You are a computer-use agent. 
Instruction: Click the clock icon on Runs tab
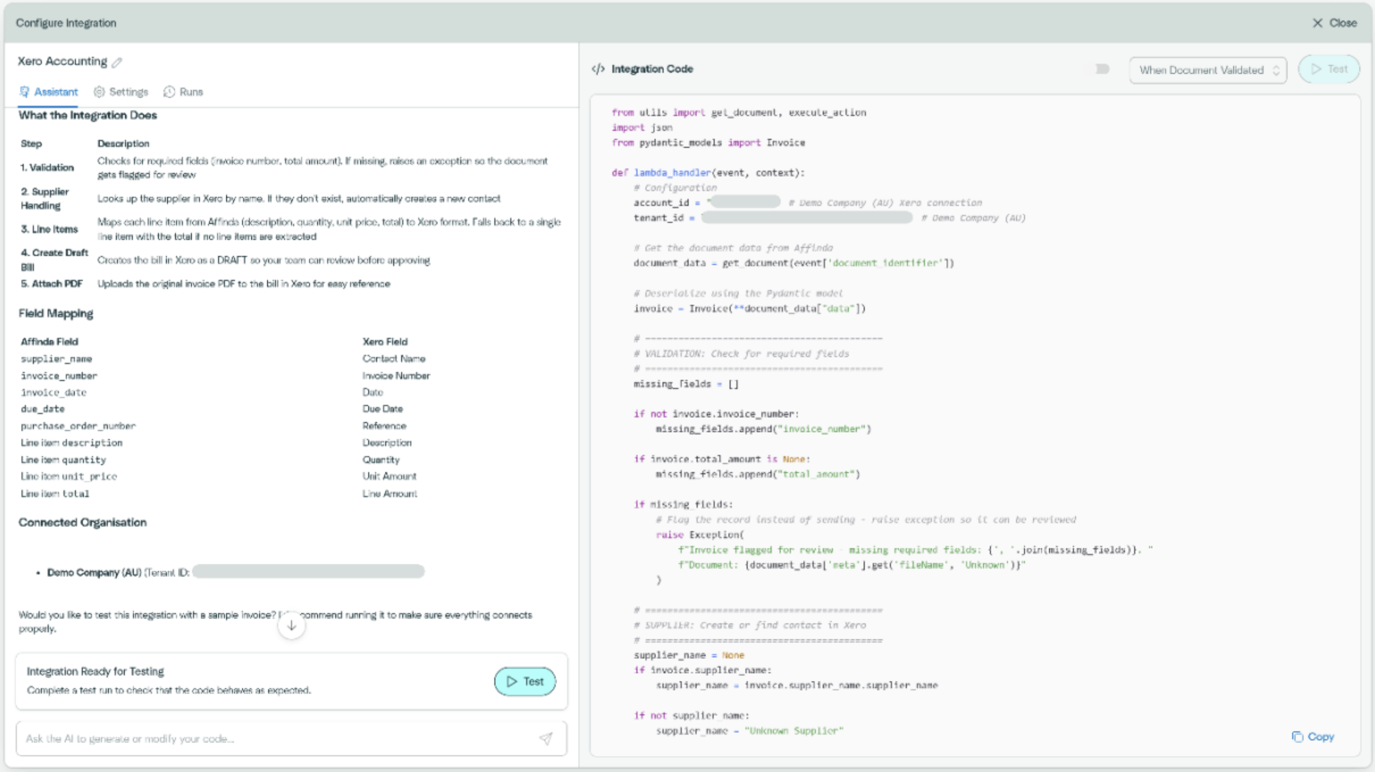pos(169,92)
